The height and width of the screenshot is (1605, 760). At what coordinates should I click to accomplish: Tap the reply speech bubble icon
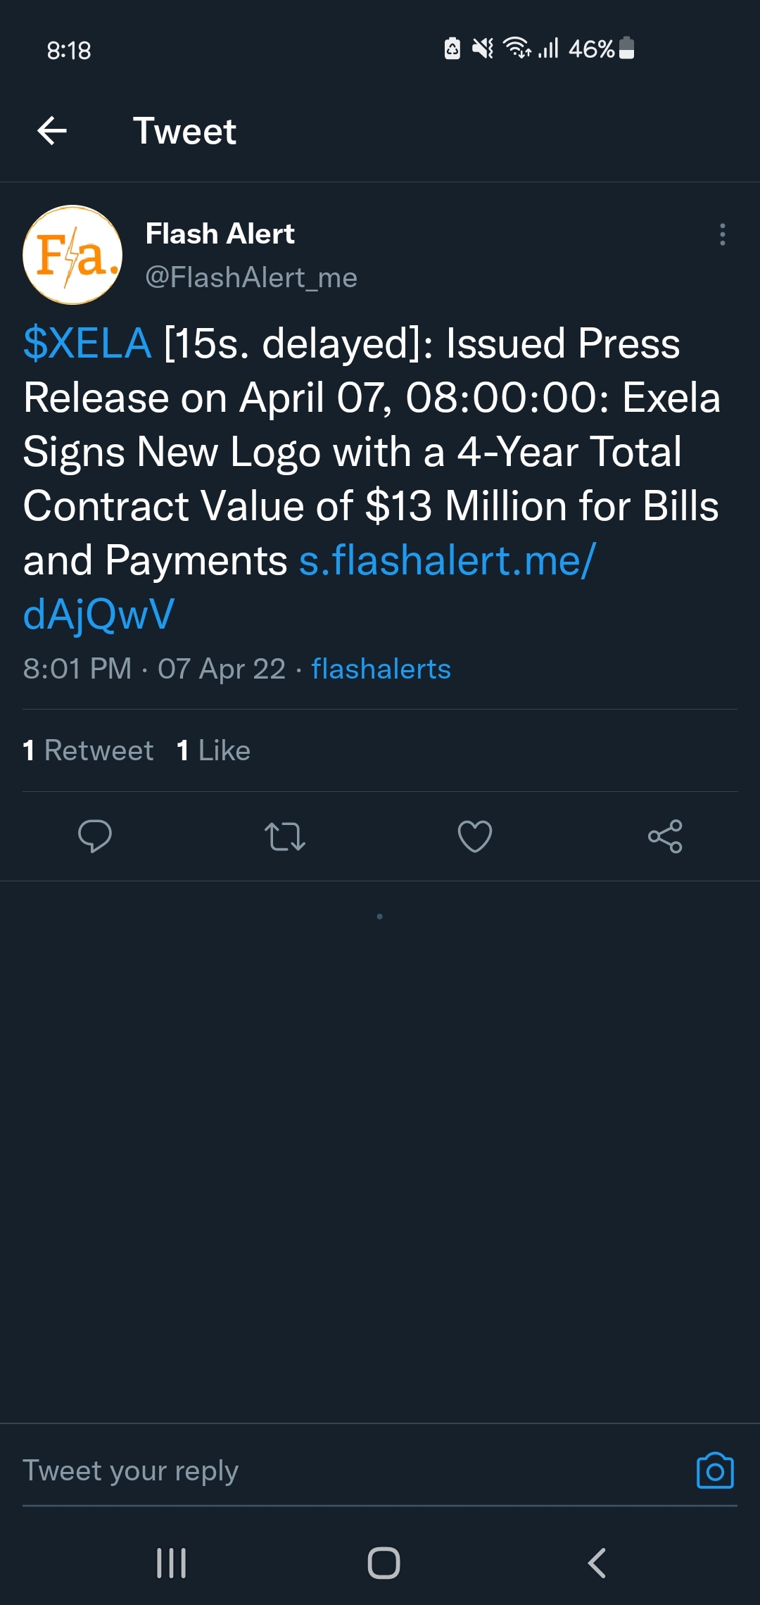click(95, 836)
